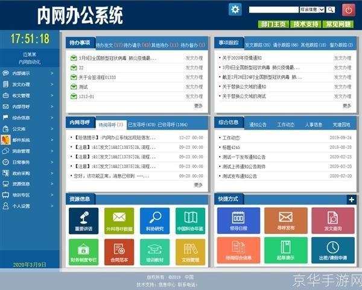Click the 培训教材 graduation cap tile

(154, 252)
